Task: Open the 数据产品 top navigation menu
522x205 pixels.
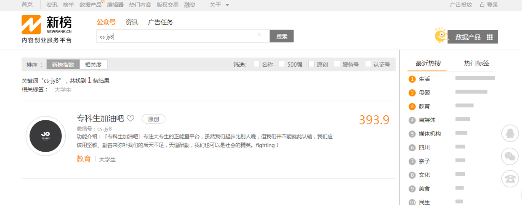Action: pos(91,5)
